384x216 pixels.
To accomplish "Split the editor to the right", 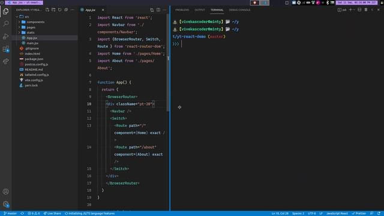I will [158, 10].
